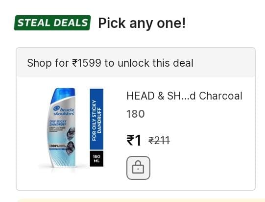Tap the Shop for ₹1599 unlock banner

(136, 62)
